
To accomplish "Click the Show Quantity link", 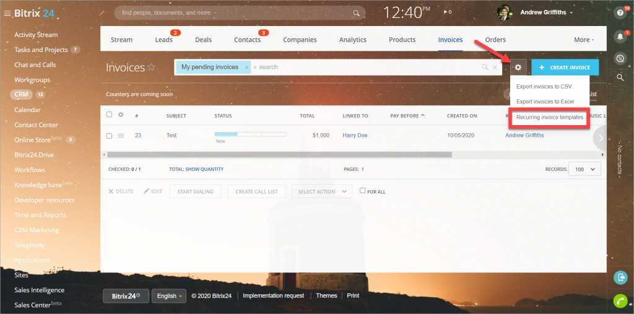I will click(x=204, y=169).
